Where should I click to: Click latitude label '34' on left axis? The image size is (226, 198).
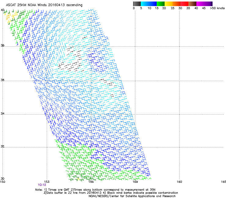click(x=2, y=114)
